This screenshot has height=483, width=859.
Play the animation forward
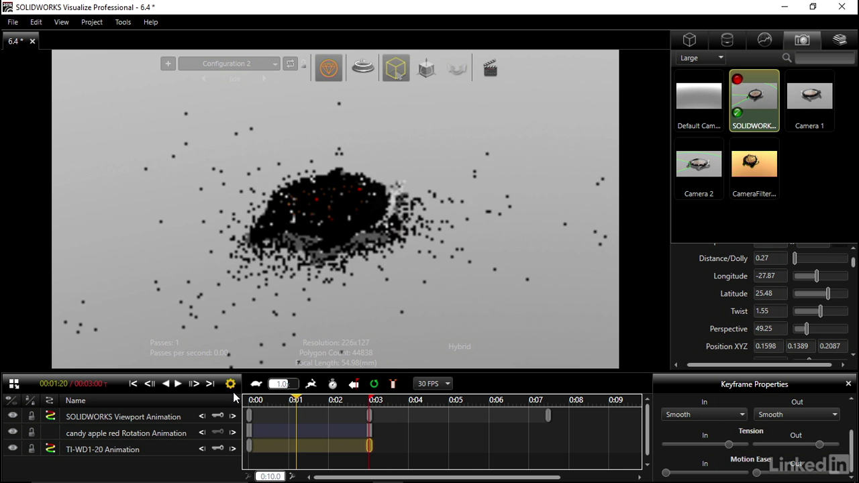click(178, 384)
